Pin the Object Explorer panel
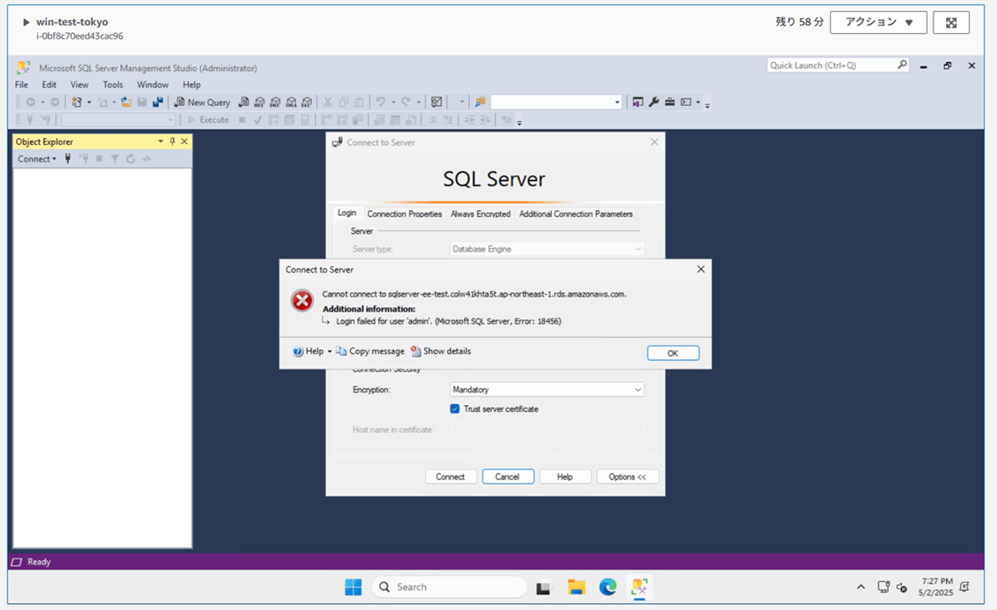997x610 pixels. [172, 141]
